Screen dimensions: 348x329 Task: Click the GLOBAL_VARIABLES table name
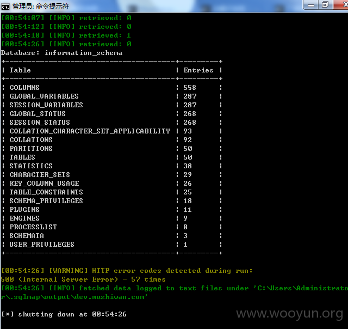(44, 96)
